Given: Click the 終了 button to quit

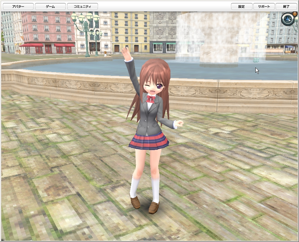Looking at the screenshot, I should point(286,6).
